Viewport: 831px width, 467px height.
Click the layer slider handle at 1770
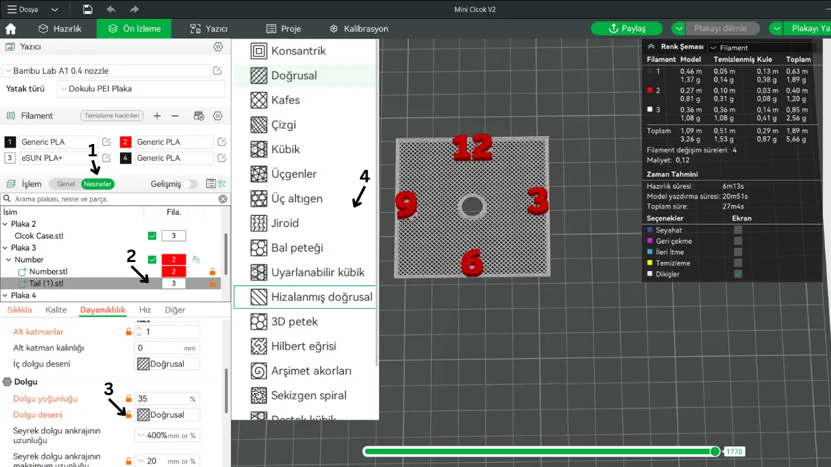(715, 451)
